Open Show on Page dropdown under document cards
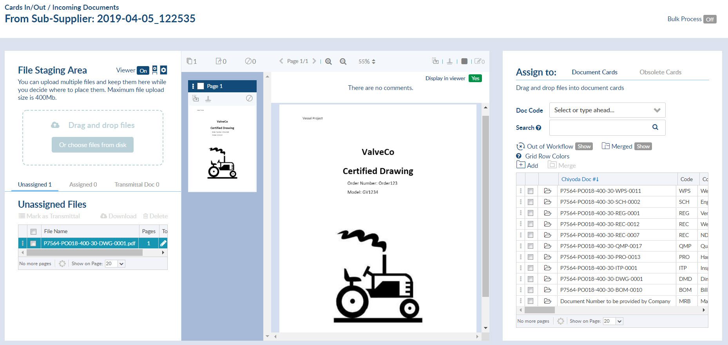Image resolution: width=728 pixels, height=345 pixels. 613,321
